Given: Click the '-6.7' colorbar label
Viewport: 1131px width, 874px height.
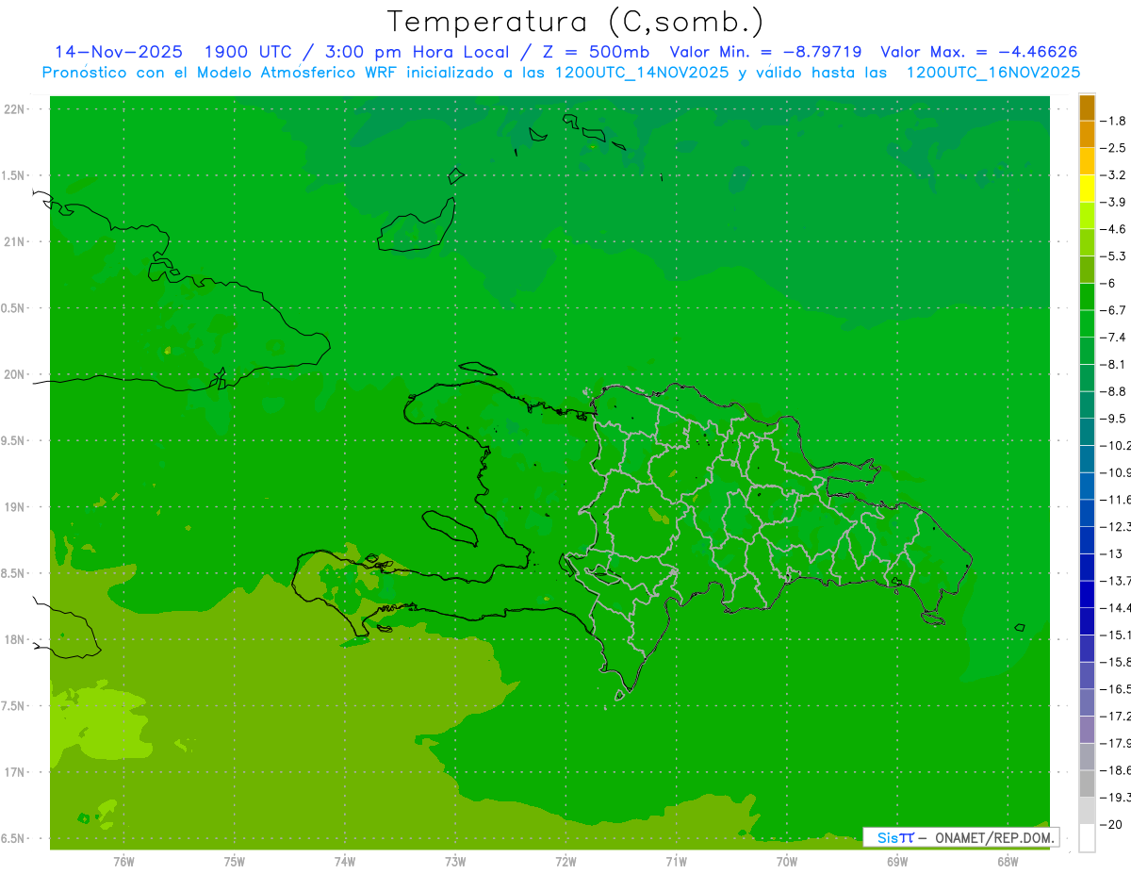Looking at the screenshot, I should (x=1114, y=310).
